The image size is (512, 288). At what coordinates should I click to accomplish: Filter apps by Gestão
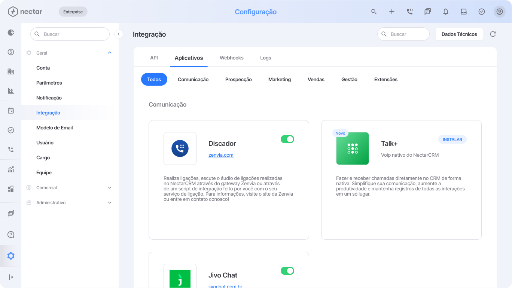tap(349, 79)
